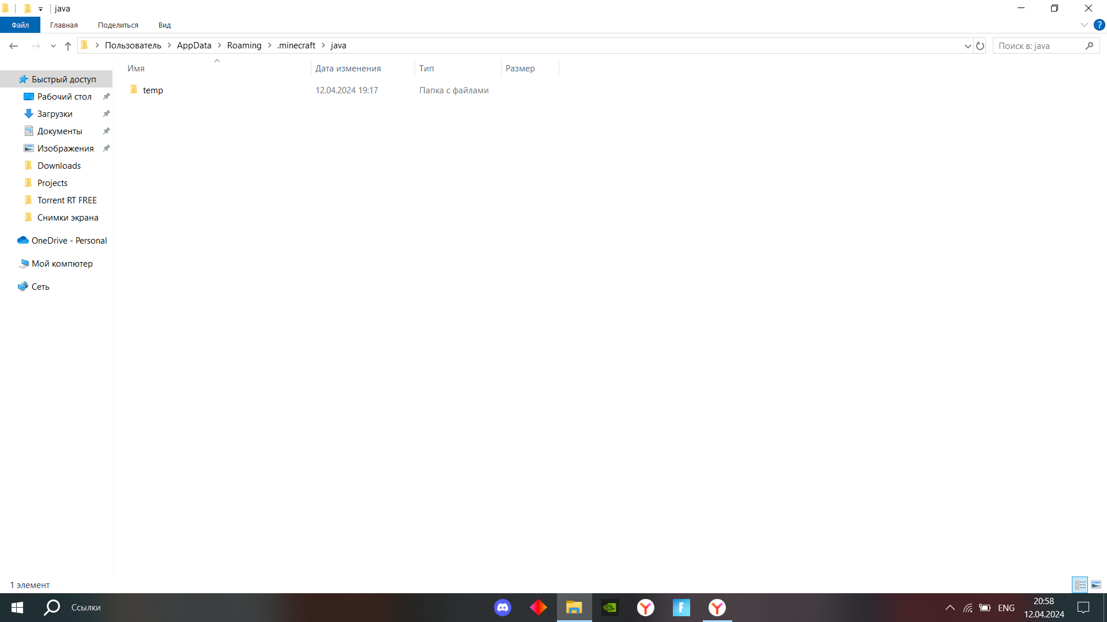
Task: Click the File Explorer taskbar icon
Action: click(574, 608)
